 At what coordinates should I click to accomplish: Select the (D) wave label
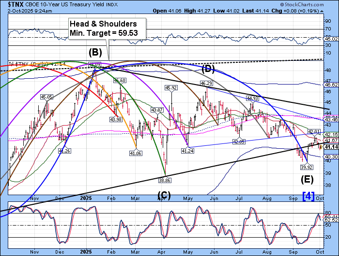208,69
